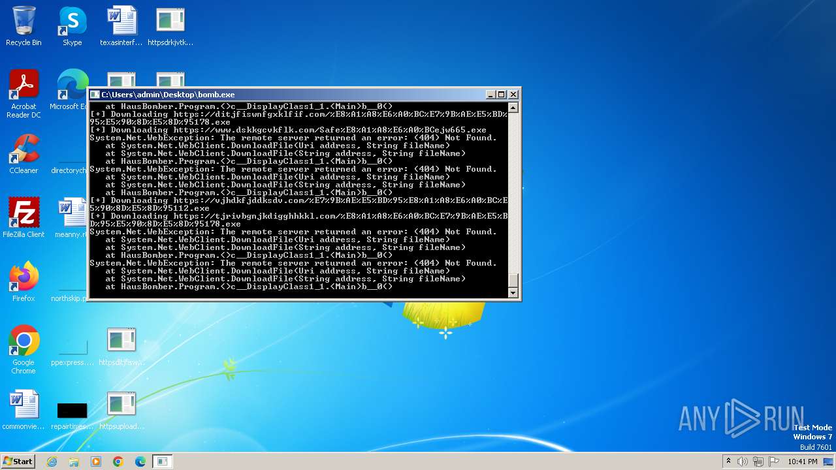Switch to the bomb.exe taskbar button
Viewport: 836px width, 470px height.
tap(163, 462)
